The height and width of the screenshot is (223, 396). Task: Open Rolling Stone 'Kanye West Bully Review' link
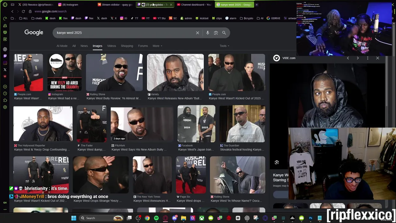coord(114,98)
